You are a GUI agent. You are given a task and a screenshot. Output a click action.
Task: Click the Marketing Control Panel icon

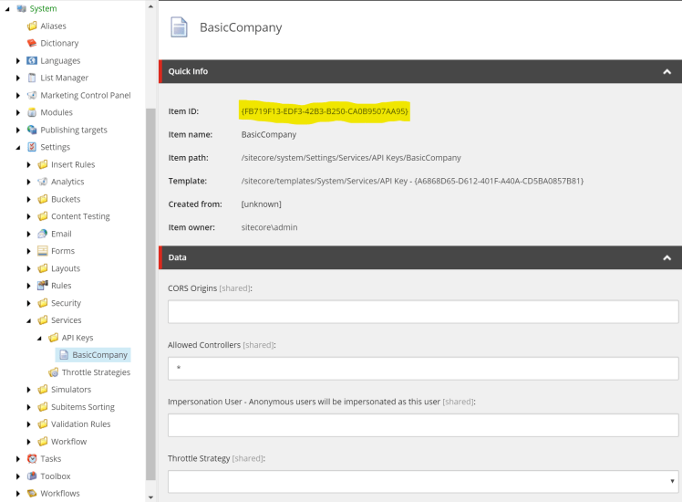coord(32,95)
